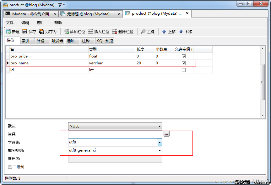Image resolution: width=271 pixels, height=185 pixels.
Task: Add a field with 添加栏位
Action: pos(74,32)
